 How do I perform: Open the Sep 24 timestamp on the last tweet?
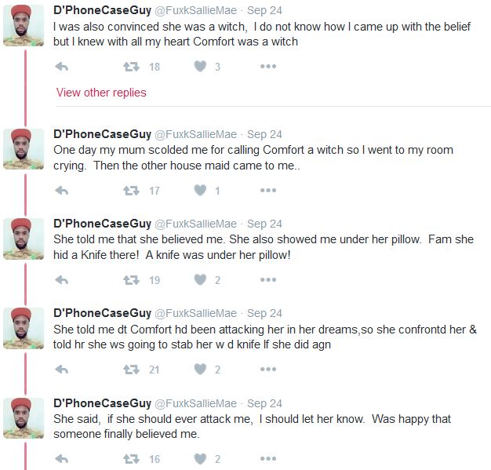pyautogui.click(x=264, y=403)
